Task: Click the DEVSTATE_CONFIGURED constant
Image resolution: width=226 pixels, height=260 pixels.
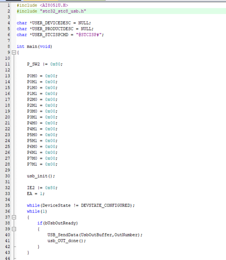Action: coord(105,206)
